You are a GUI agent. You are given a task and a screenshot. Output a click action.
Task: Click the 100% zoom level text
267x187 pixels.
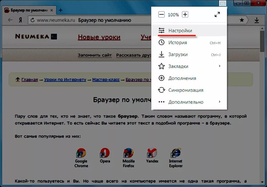tap(173, 15)
